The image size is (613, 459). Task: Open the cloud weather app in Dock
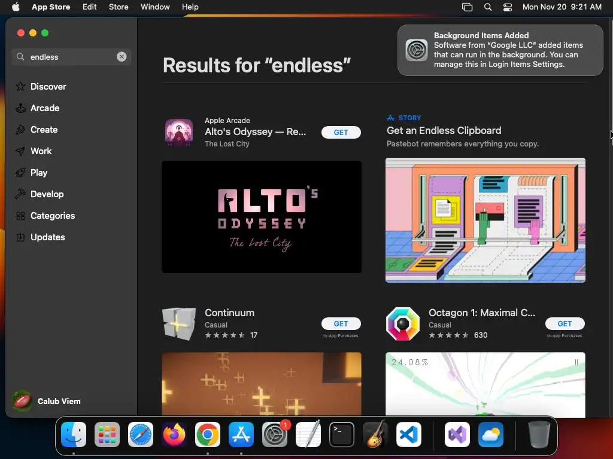491,434
